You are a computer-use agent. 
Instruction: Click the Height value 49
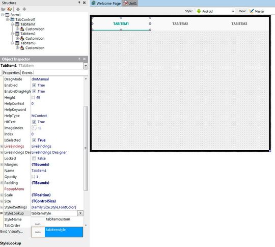click(x=38, y=98)
